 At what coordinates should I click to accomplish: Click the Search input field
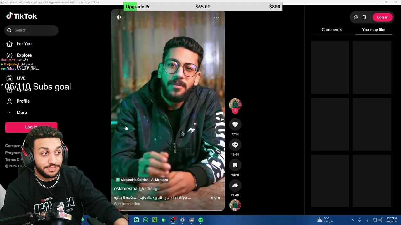coord(31,30)
